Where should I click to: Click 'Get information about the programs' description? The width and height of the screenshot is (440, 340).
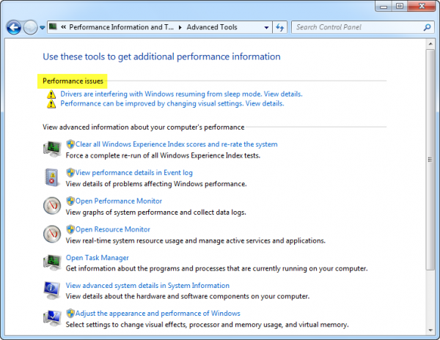click(x=216, y=268)
